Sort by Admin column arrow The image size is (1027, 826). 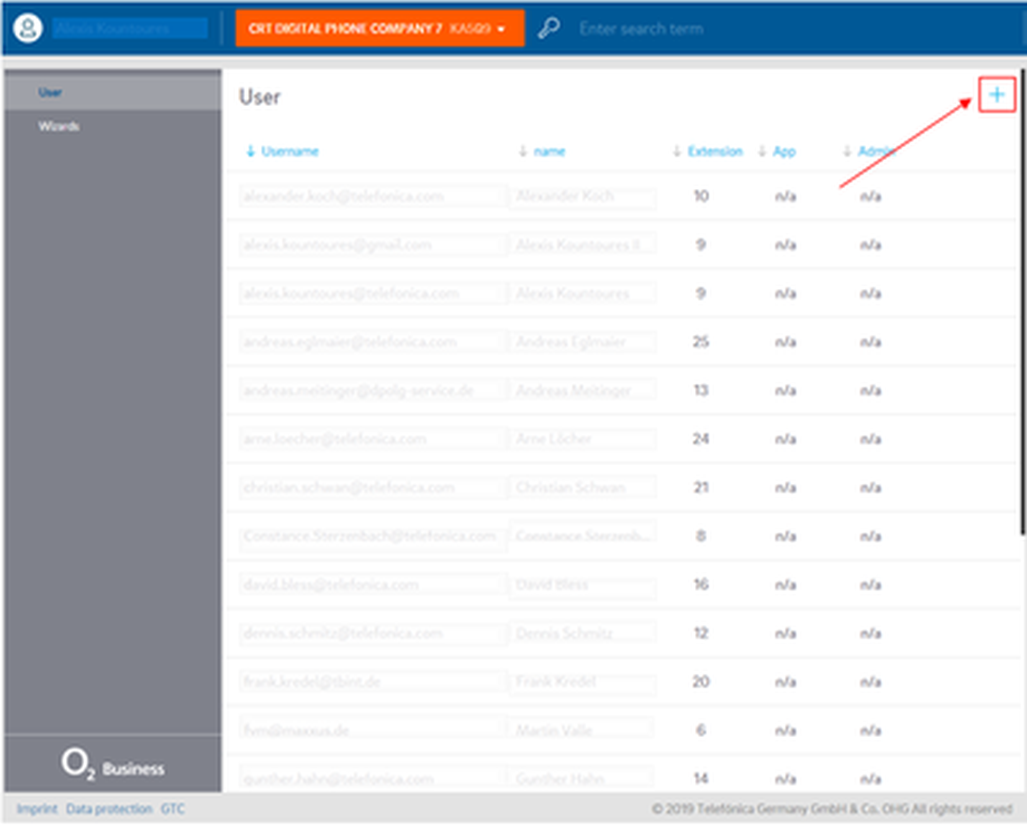pyautogui.click(x=847, y=151)
